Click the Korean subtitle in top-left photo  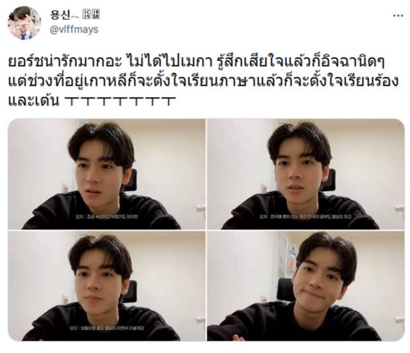pos(106,216)
